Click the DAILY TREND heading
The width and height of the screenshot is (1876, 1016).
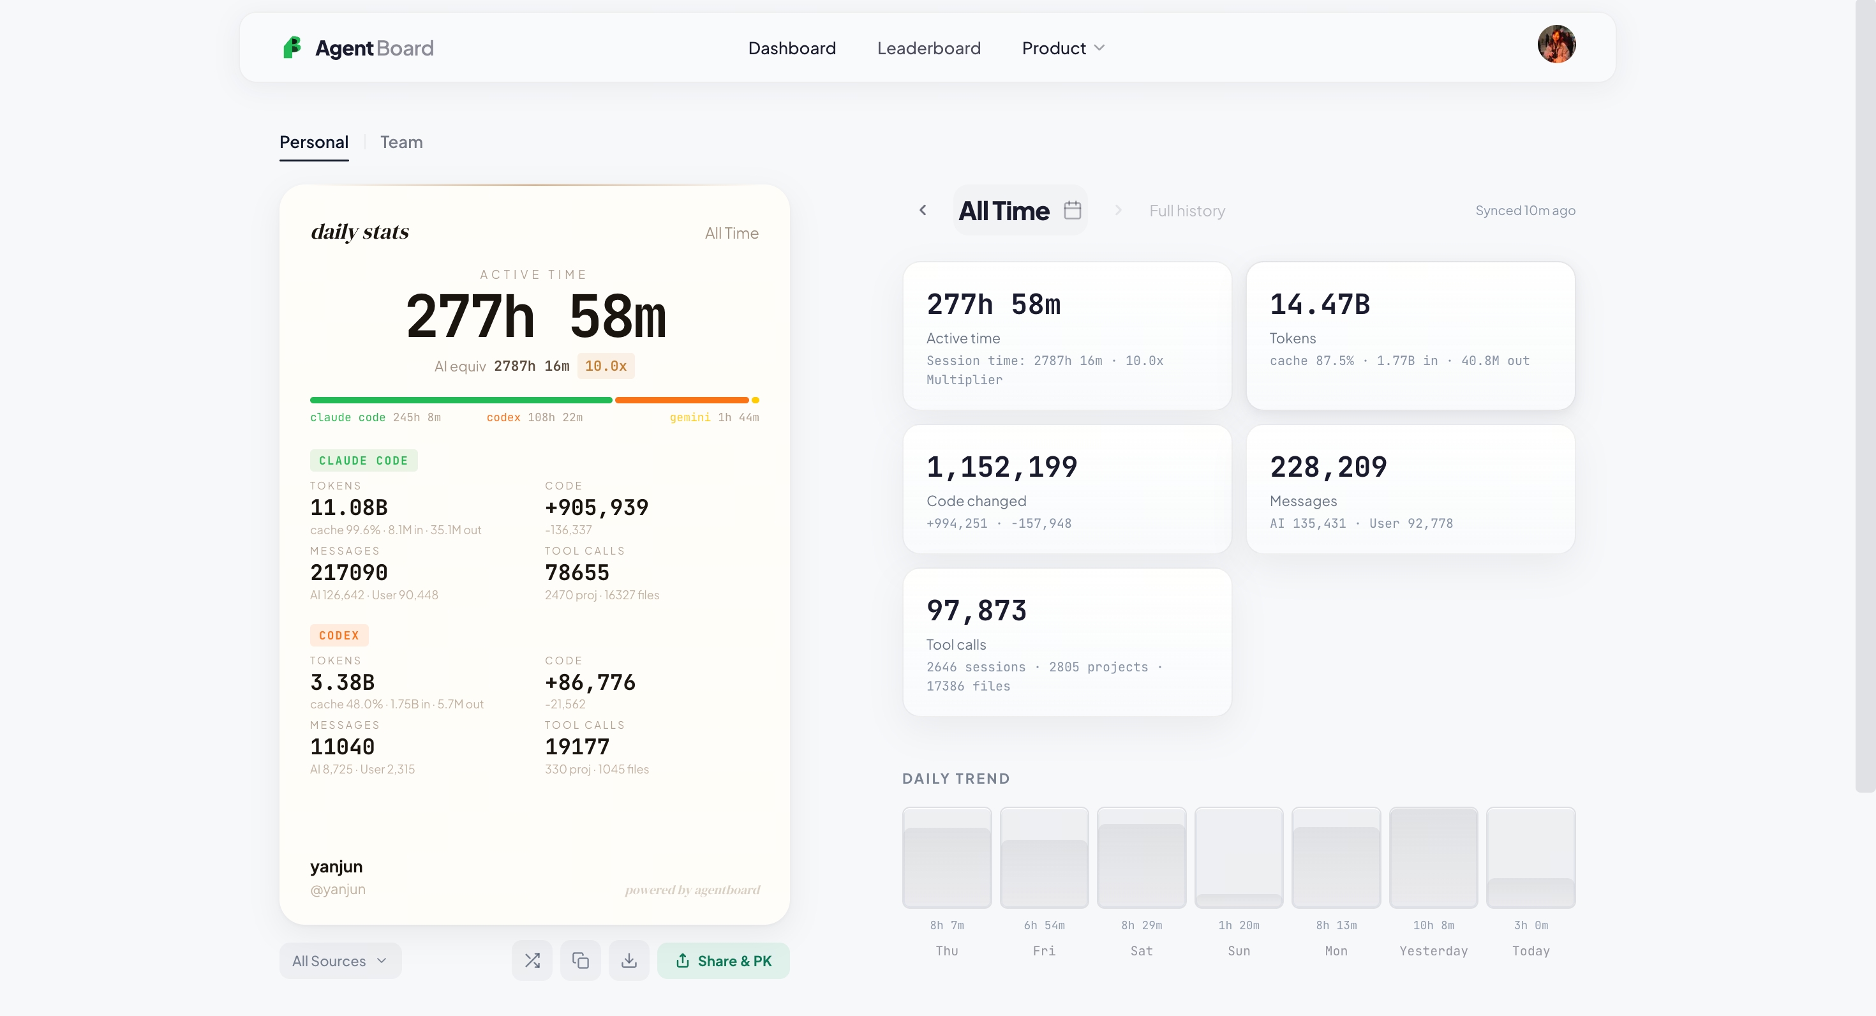pyautogui.click(x=955, y=779)
